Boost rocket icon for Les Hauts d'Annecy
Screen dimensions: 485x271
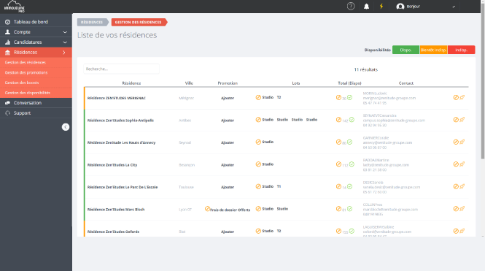point(462,142)
